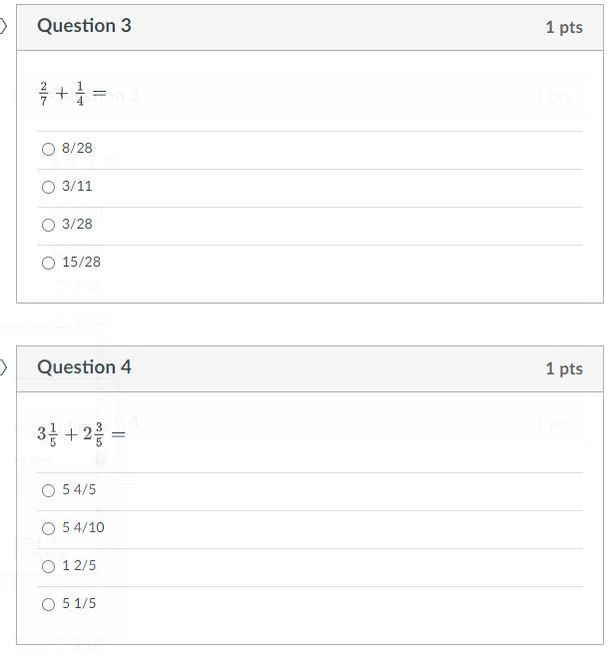615x662 pixels.
Task: Select the 8/28 radio button
Action: [x=48, y=149]
